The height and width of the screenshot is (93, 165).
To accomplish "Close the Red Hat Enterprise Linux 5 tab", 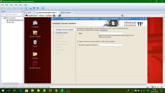I will 58,13.
